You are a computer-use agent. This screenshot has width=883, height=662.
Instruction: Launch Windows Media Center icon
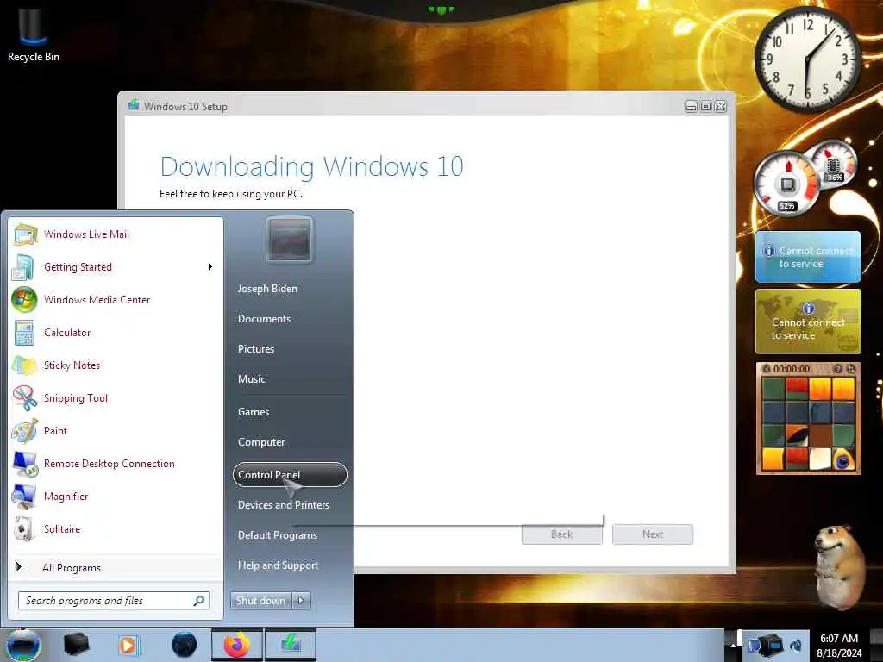click(24, 299)
